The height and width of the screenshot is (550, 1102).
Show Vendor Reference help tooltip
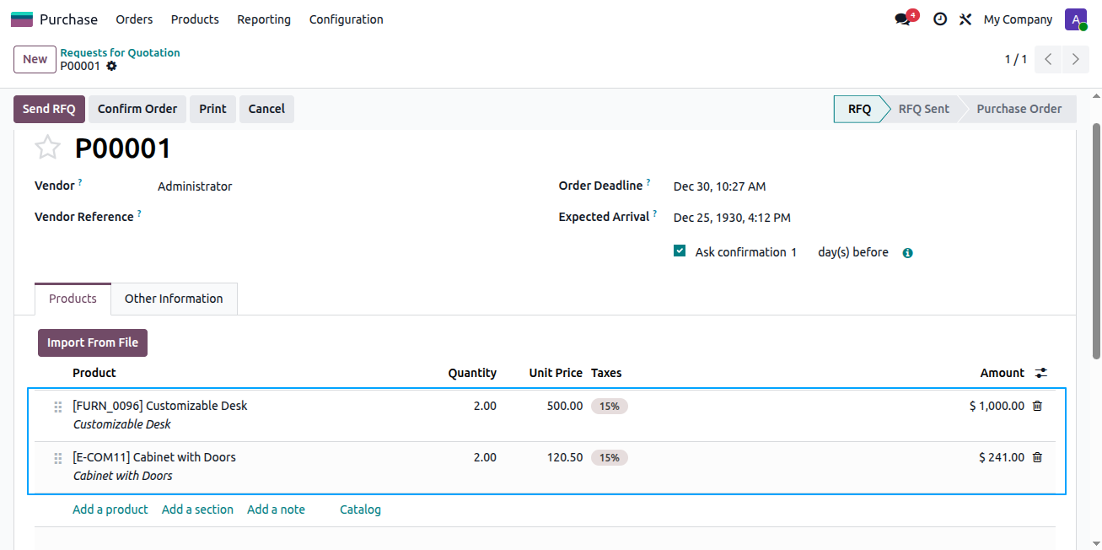coord(139,213)
